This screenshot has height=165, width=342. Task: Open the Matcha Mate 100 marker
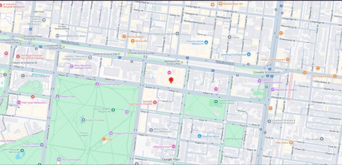[221, 4]
